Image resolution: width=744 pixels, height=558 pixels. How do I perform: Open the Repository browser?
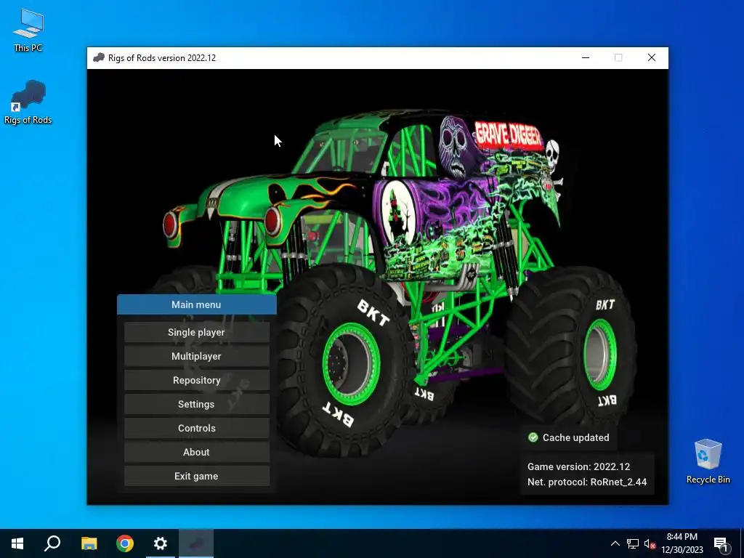click(x=196, y=380)
